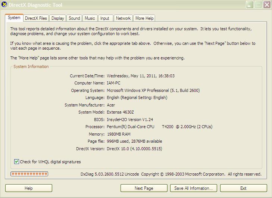Click the 'Memory:' label
This screenshot has width=272, height=198.
97,134
